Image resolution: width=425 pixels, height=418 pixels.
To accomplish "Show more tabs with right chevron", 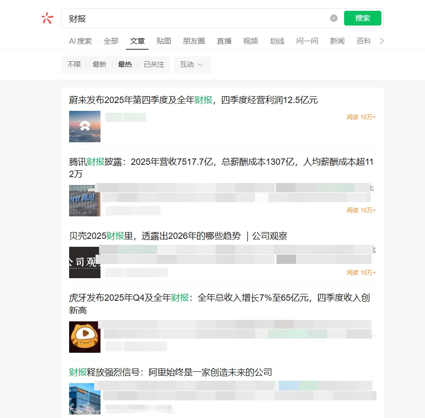I will [382, 41].
